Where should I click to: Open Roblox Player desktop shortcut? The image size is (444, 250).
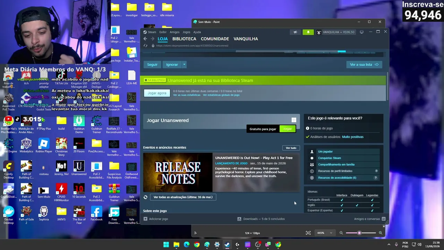coord(44,146)
